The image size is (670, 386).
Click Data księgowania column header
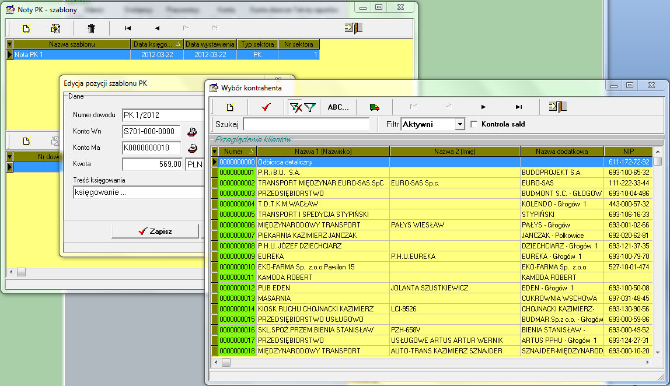[x=157, y=44]
